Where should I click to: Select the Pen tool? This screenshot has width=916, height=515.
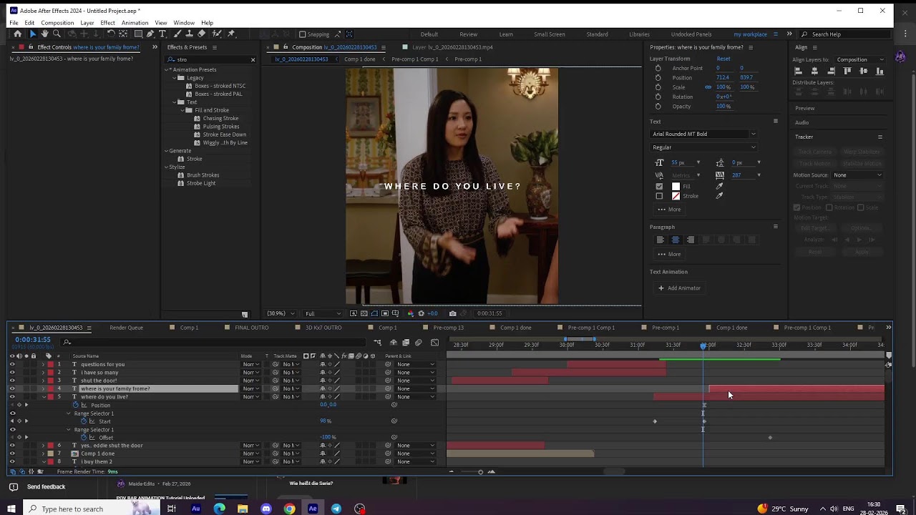[150, 34]
